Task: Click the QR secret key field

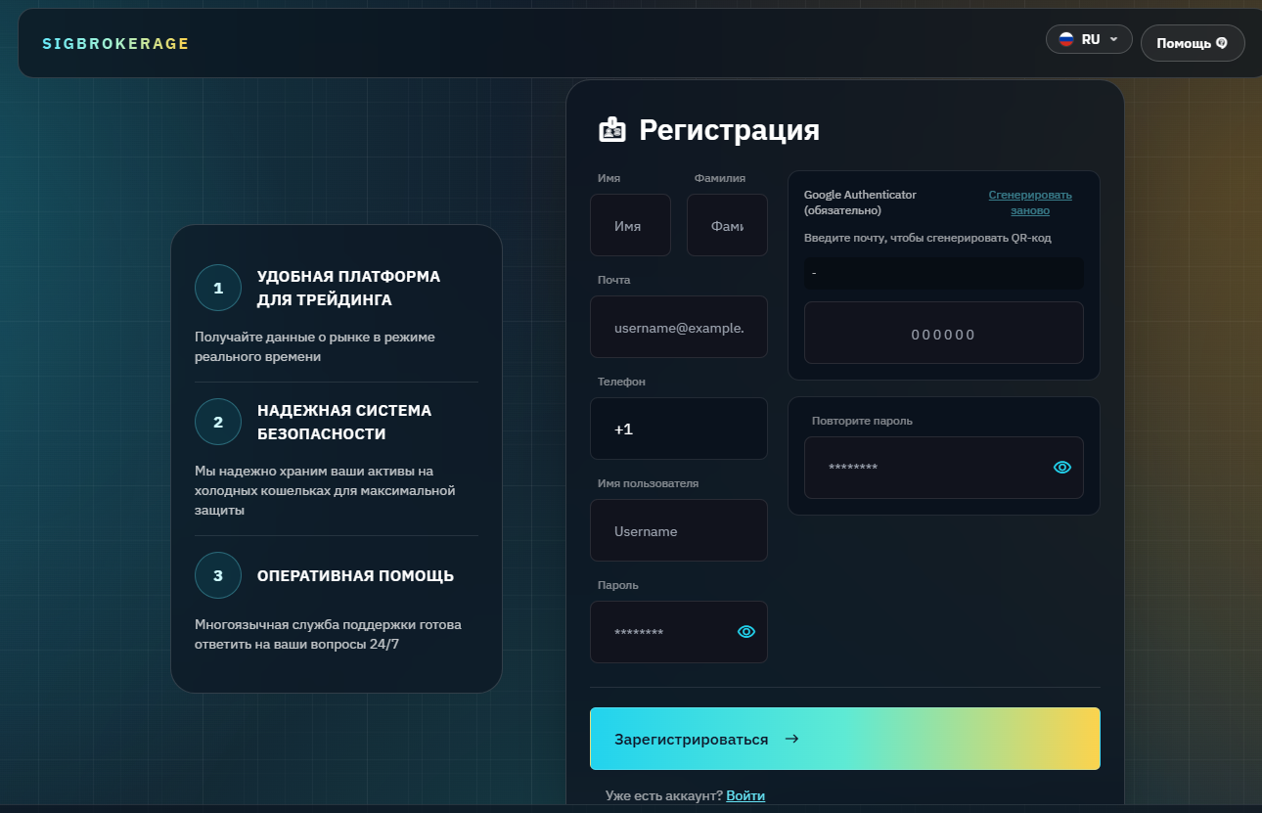Action: [x=944, y=273]
